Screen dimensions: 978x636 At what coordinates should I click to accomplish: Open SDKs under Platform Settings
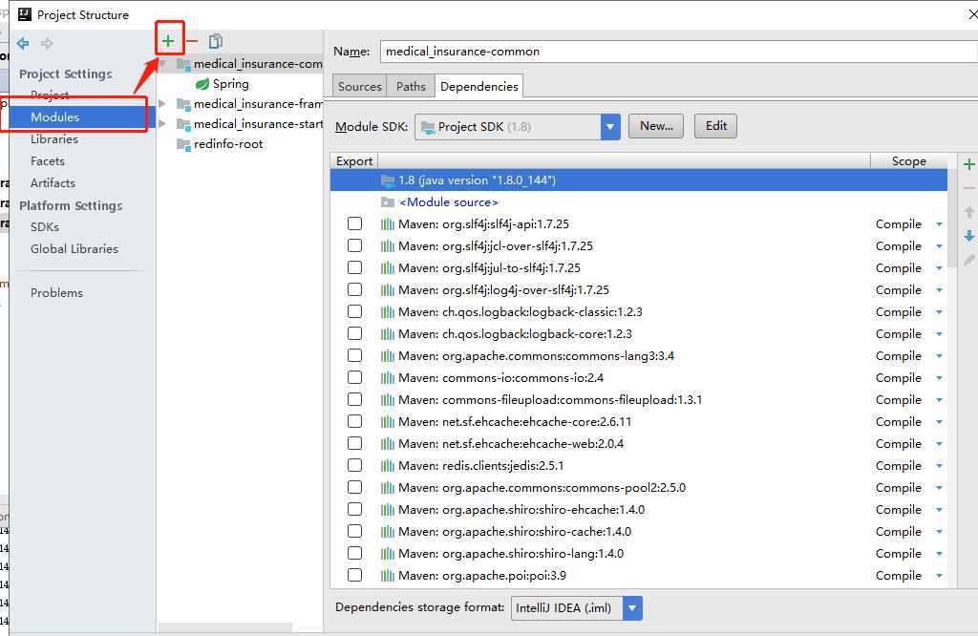coord(44,227)
